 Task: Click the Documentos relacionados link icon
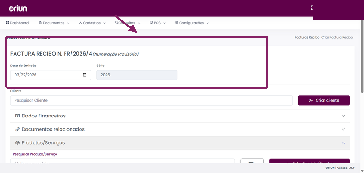click(x=17, y=129)
